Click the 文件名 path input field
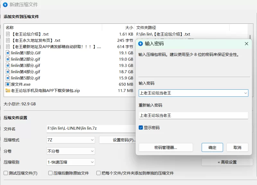This screenshot has height=185, width=257. coord(91,128)
